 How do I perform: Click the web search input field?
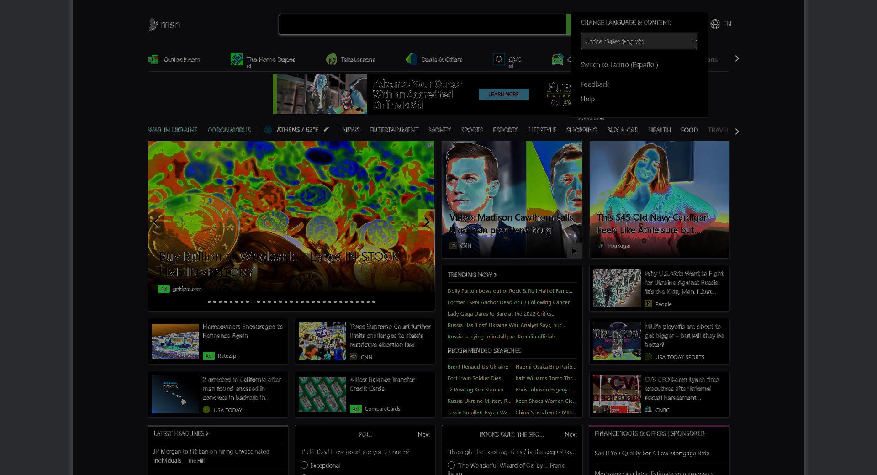click(x=423, y=24)
